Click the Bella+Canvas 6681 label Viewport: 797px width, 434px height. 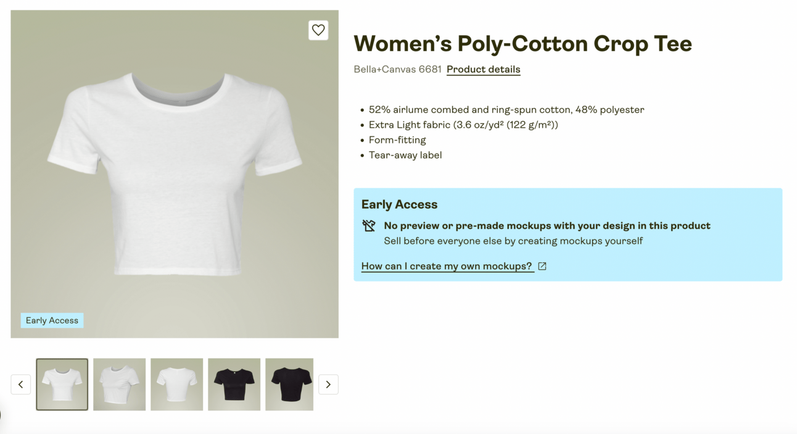coord(397,69)
